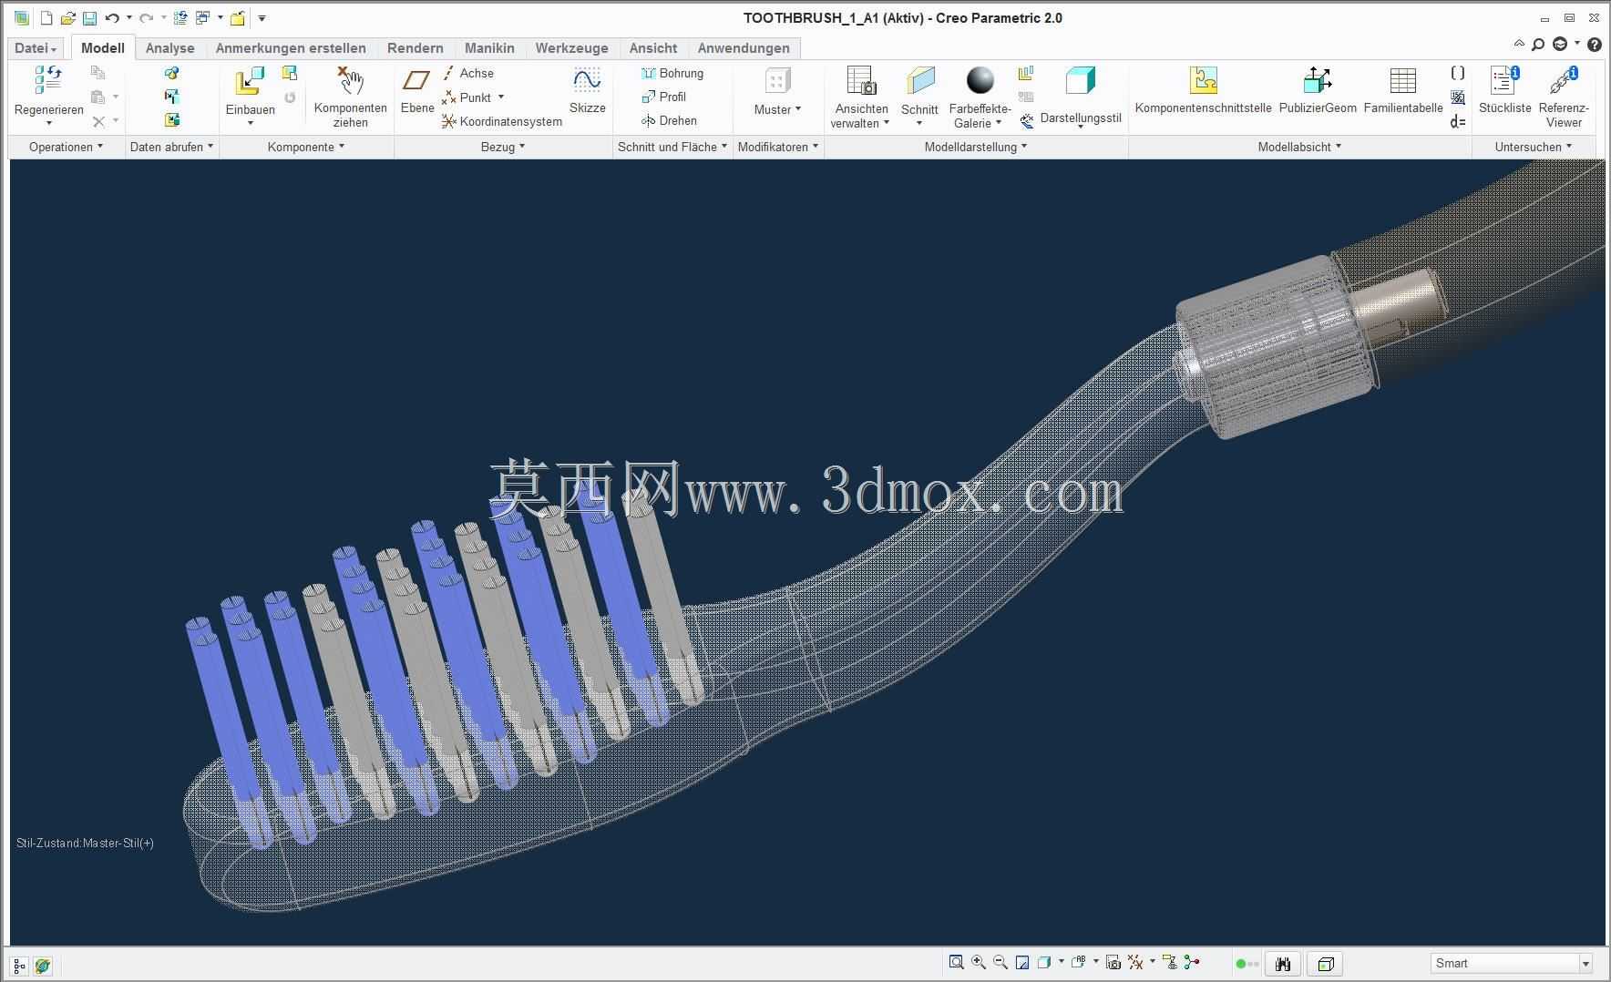The height and width of the screenshot is (982, 1611).
Task: Click the help question mark icon
Action: [1595, 44]
